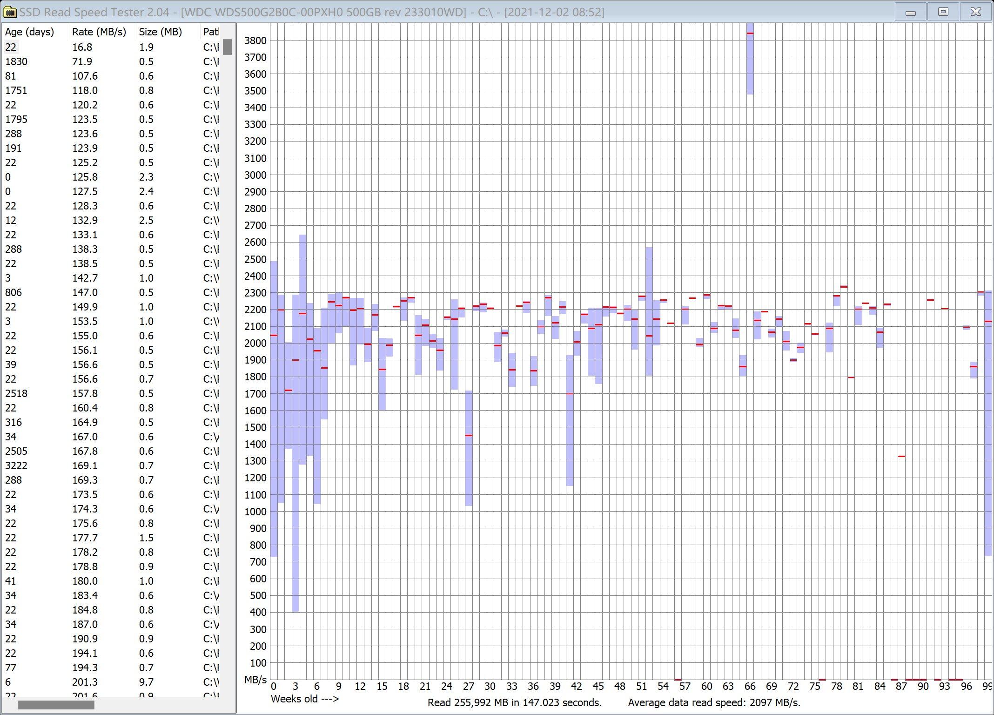Click the red marker at 1300 MB/s above week 87
Viewport: 994px width, 715px height.
[901, 456]
